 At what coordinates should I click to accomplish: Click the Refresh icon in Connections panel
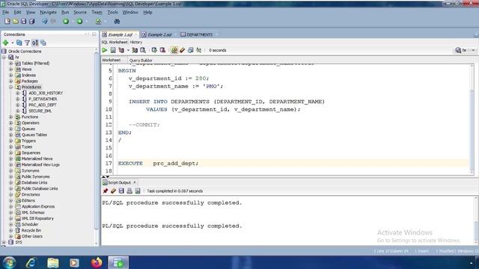click(19, 43)
